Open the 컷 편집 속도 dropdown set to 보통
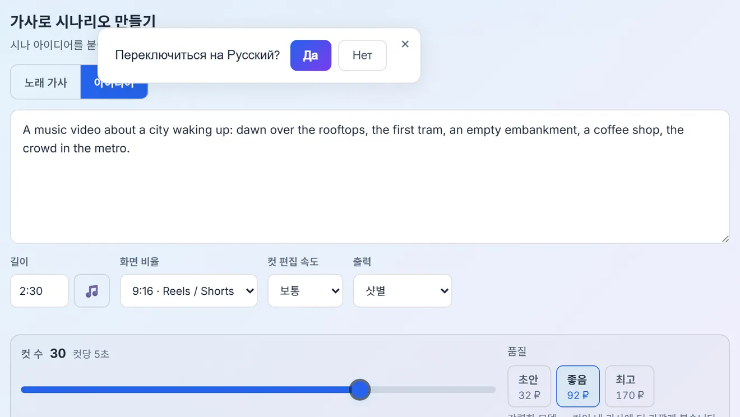This screenshot has width=740, height=417. click(x=306, y=291)
